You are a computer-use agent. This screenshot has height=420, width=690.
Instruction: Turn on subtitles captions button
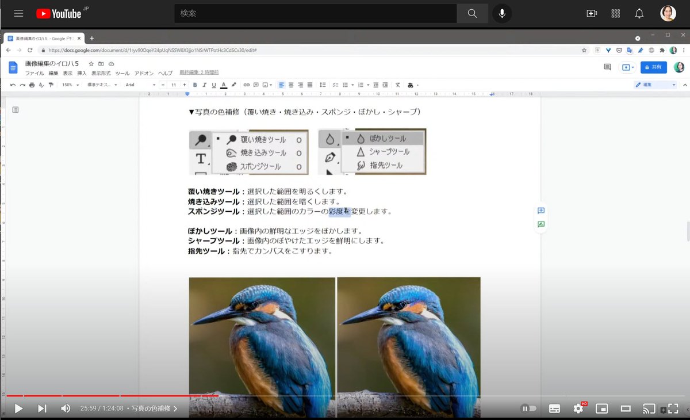pos(554,408)
